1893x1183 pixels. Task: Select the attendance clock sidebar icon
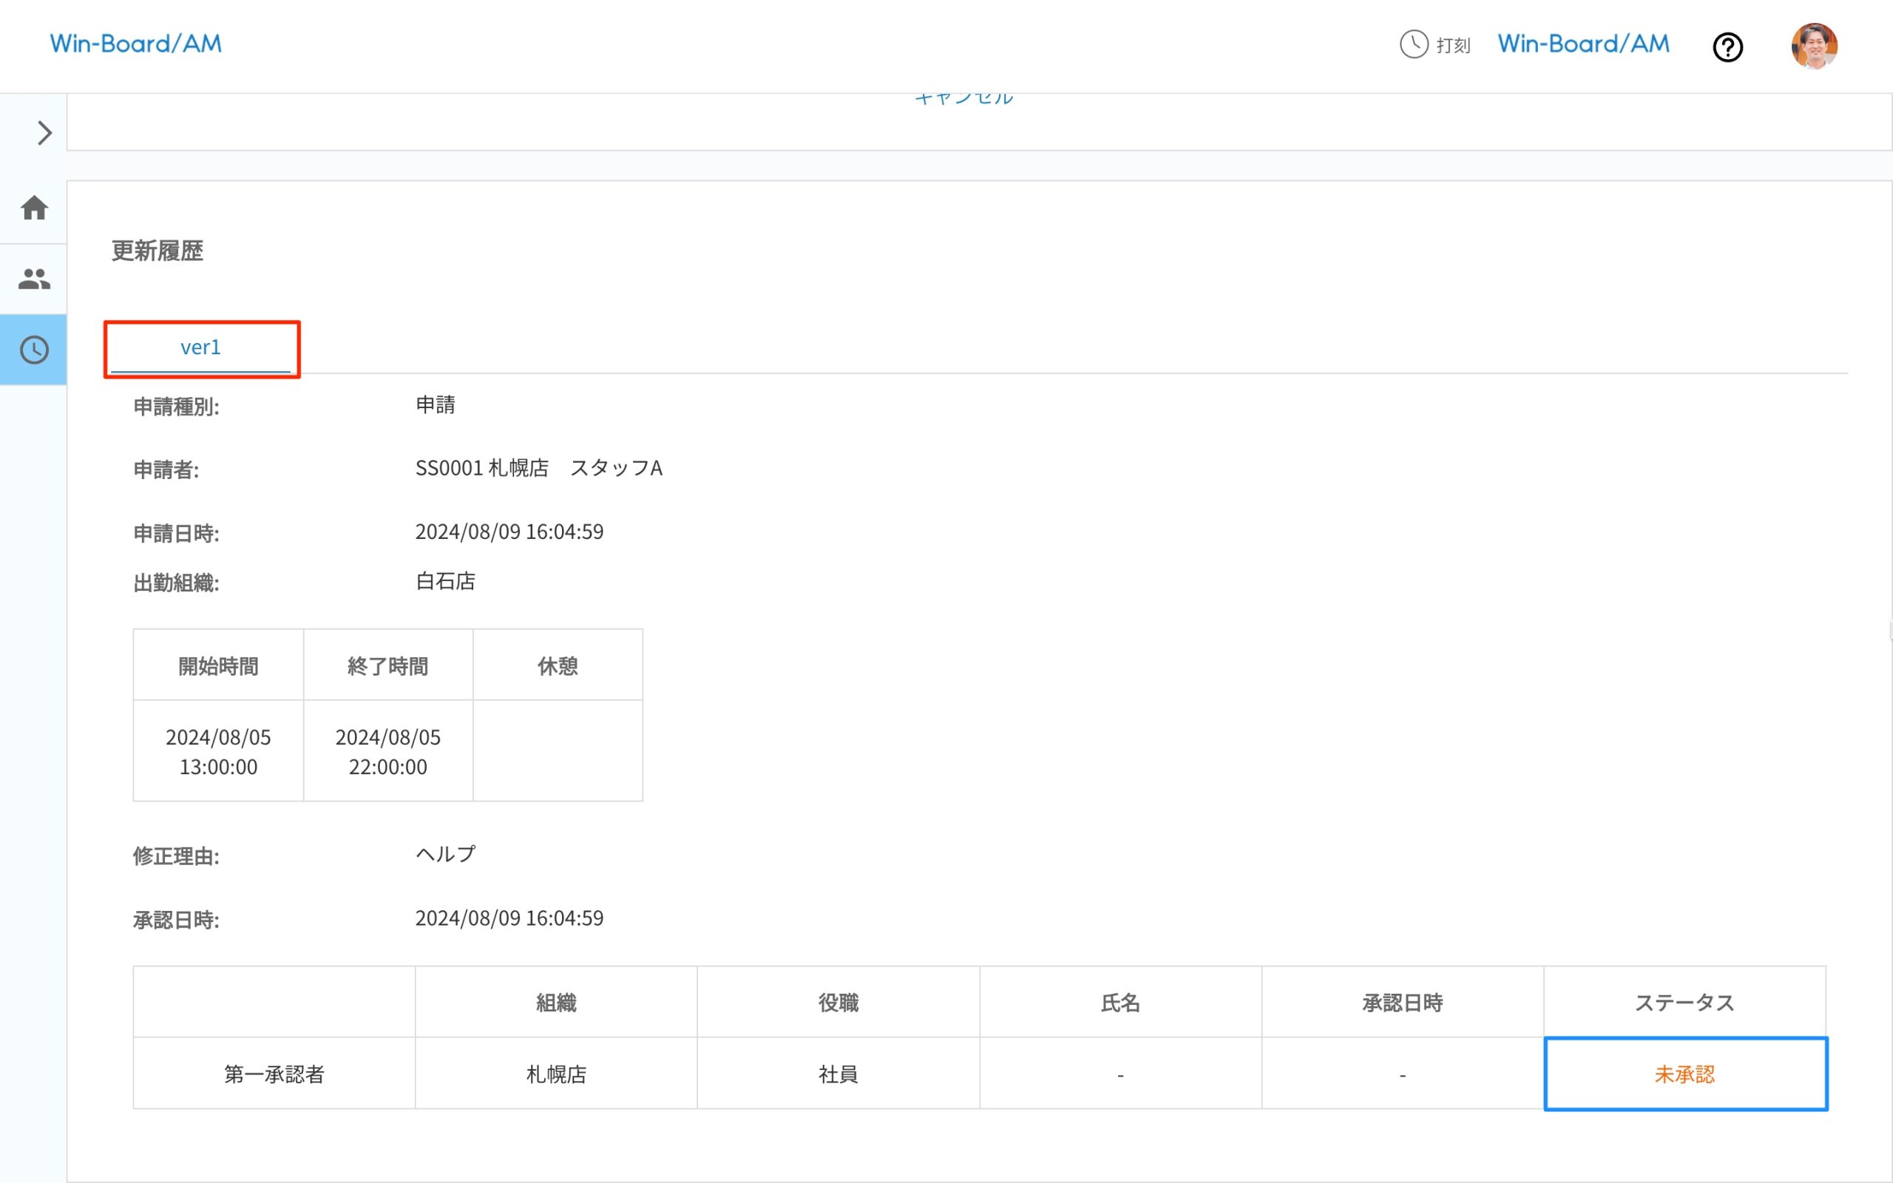[33, 350]
